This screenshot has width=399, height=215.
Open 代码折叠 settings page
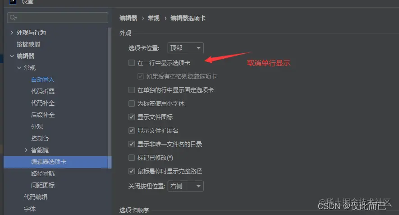[x=43, y=91]
